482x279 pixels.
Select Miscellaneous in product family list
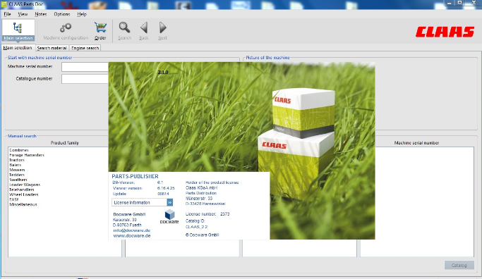[23, 204]
